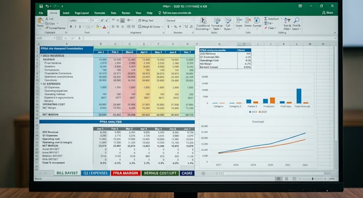The image size is (363, 198).
Task: Apply the red Font Color A
Action: 105,27
